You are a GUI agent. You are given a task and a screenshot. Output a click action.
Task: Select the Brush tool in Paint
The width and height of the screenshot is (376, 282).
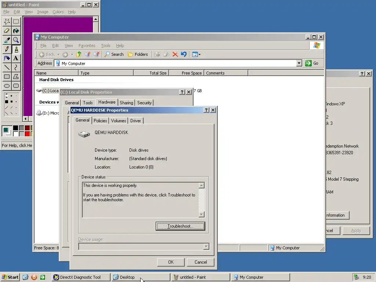coord(16,49)
